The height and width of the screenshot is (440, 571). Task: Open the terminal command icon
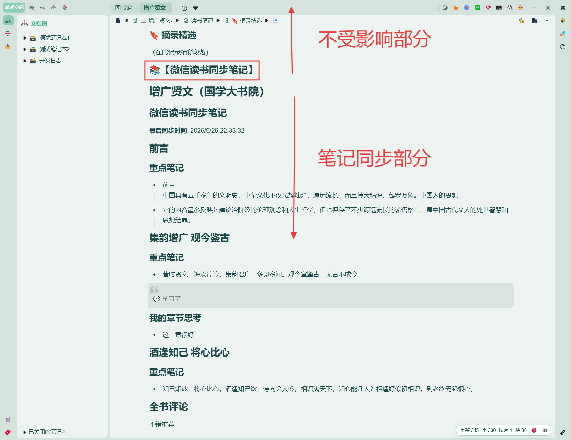[499, 8]
